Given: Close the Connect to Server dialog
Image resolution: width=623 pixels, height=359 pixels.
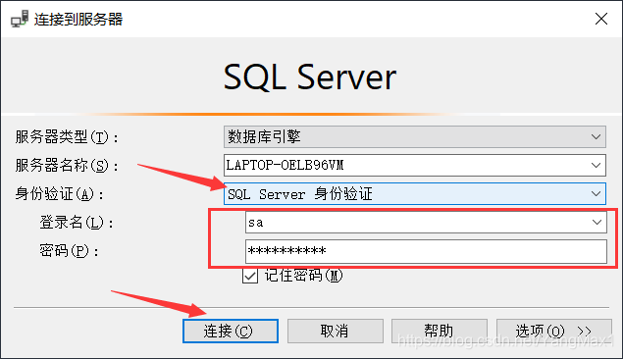Looking at the screenshot, I should tap(601, 19).
